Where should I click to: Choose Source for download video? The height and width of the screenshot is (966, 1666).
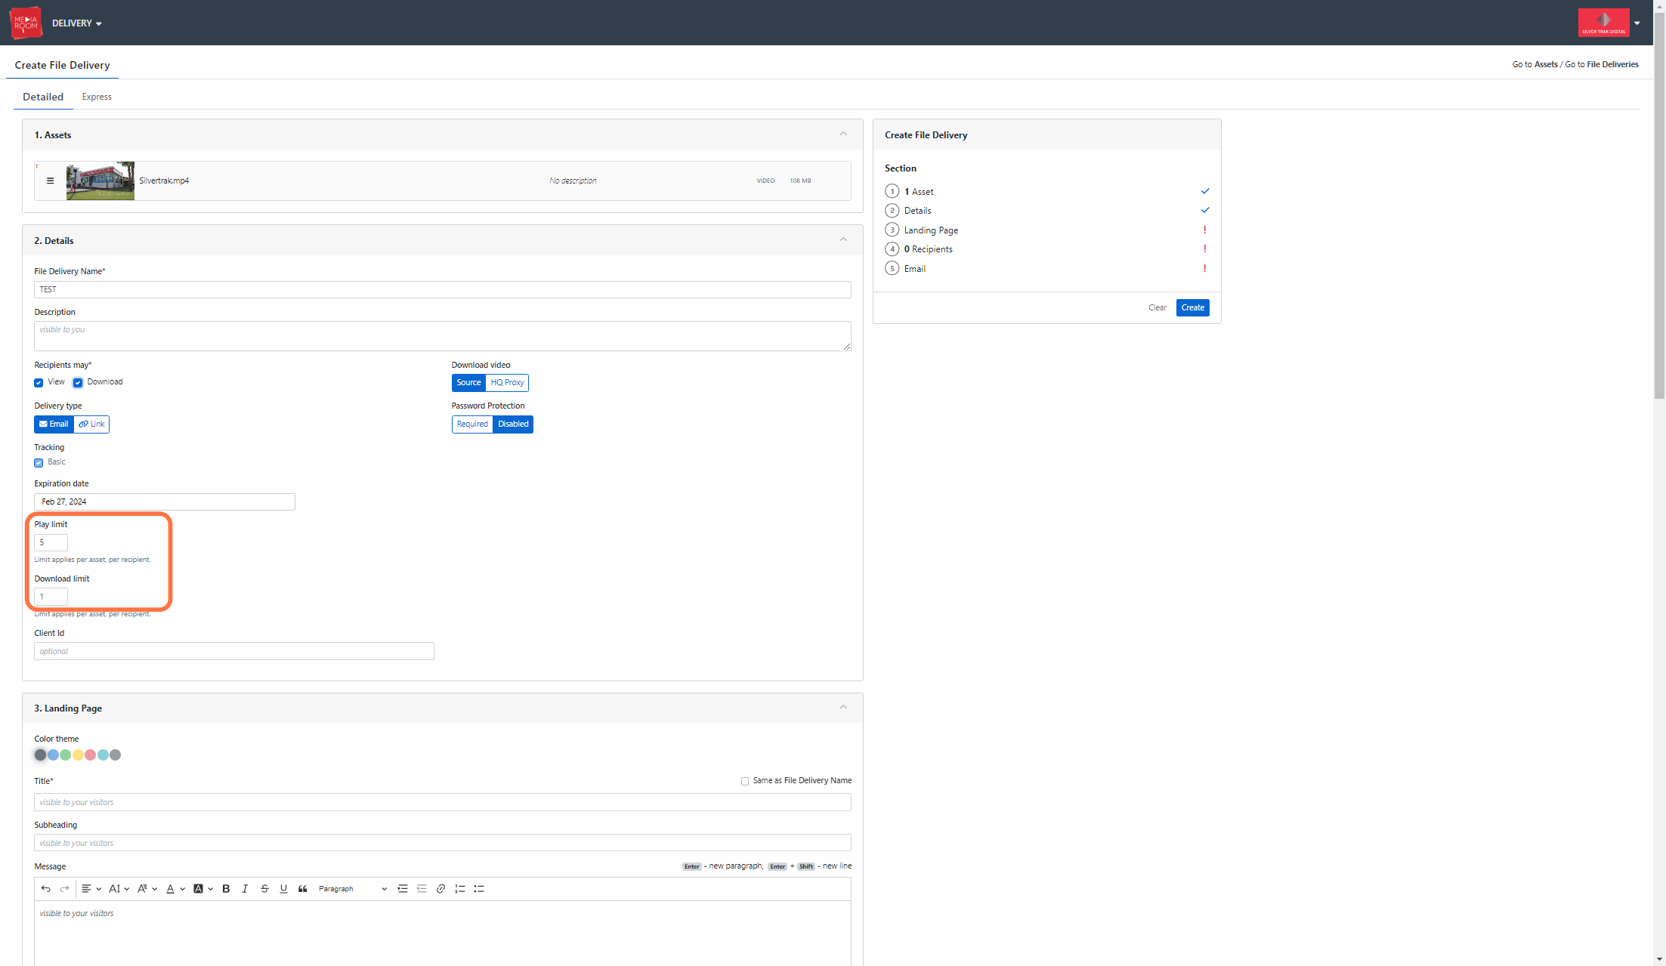(468, 383)
